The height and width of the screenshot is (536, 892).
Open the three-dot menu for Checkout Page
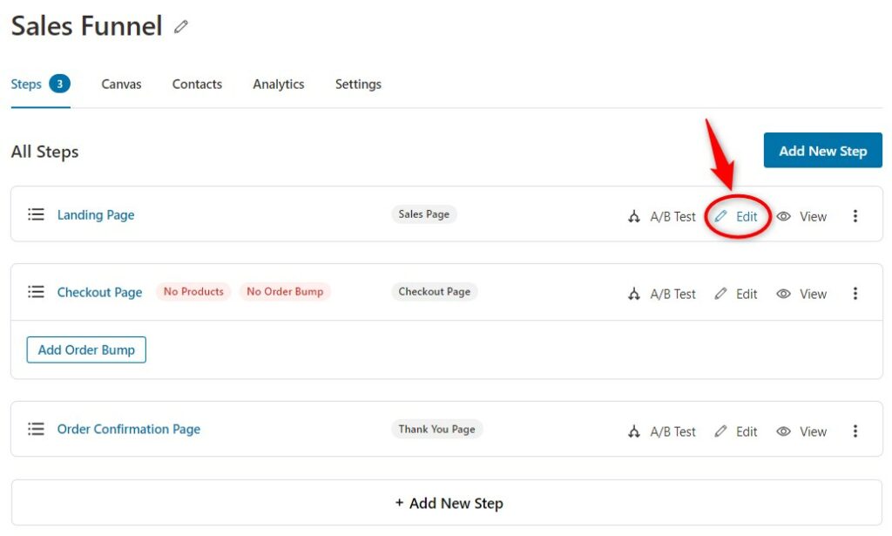[x=855, y=294]
